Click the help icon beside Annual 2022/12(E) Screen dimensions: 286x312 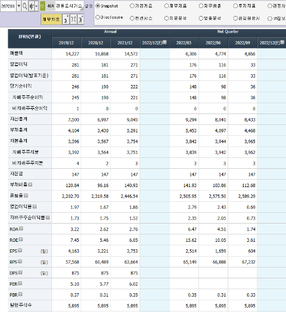(165, 42)
